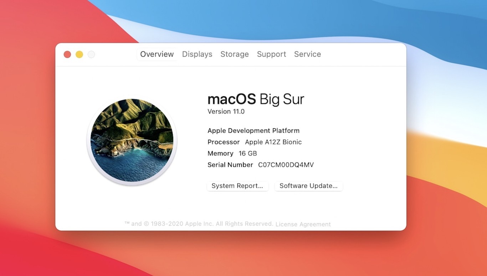487x276 pixels.
Task: Click the macOS Big Sur circular image
Action: (x=132, y=141)
